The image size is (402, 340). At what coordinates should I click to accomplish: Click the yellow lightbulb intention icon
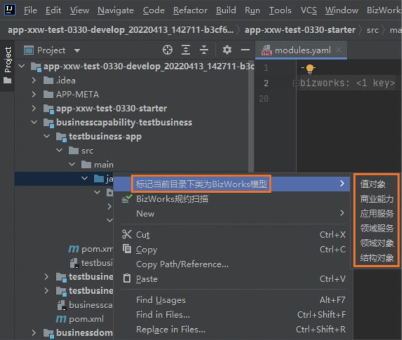click(x=310, y=69)
